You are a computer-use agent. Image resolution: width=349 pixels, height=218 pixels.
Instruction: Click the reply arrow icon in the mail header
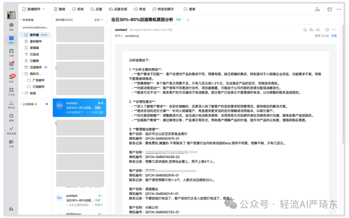tap(305, 30)
